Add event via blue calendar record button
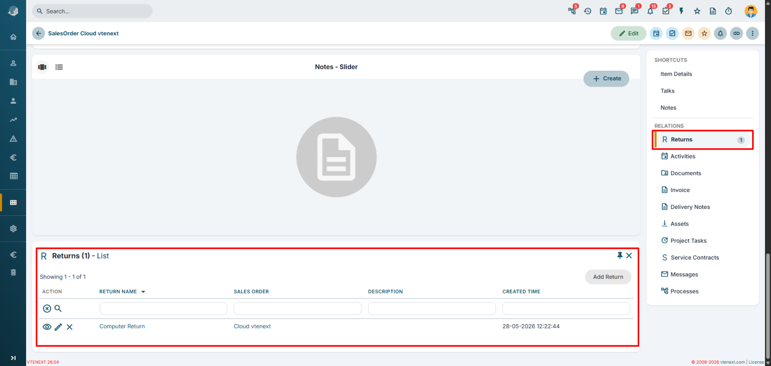This screenshot has height=366, width=771. [656, 33]
